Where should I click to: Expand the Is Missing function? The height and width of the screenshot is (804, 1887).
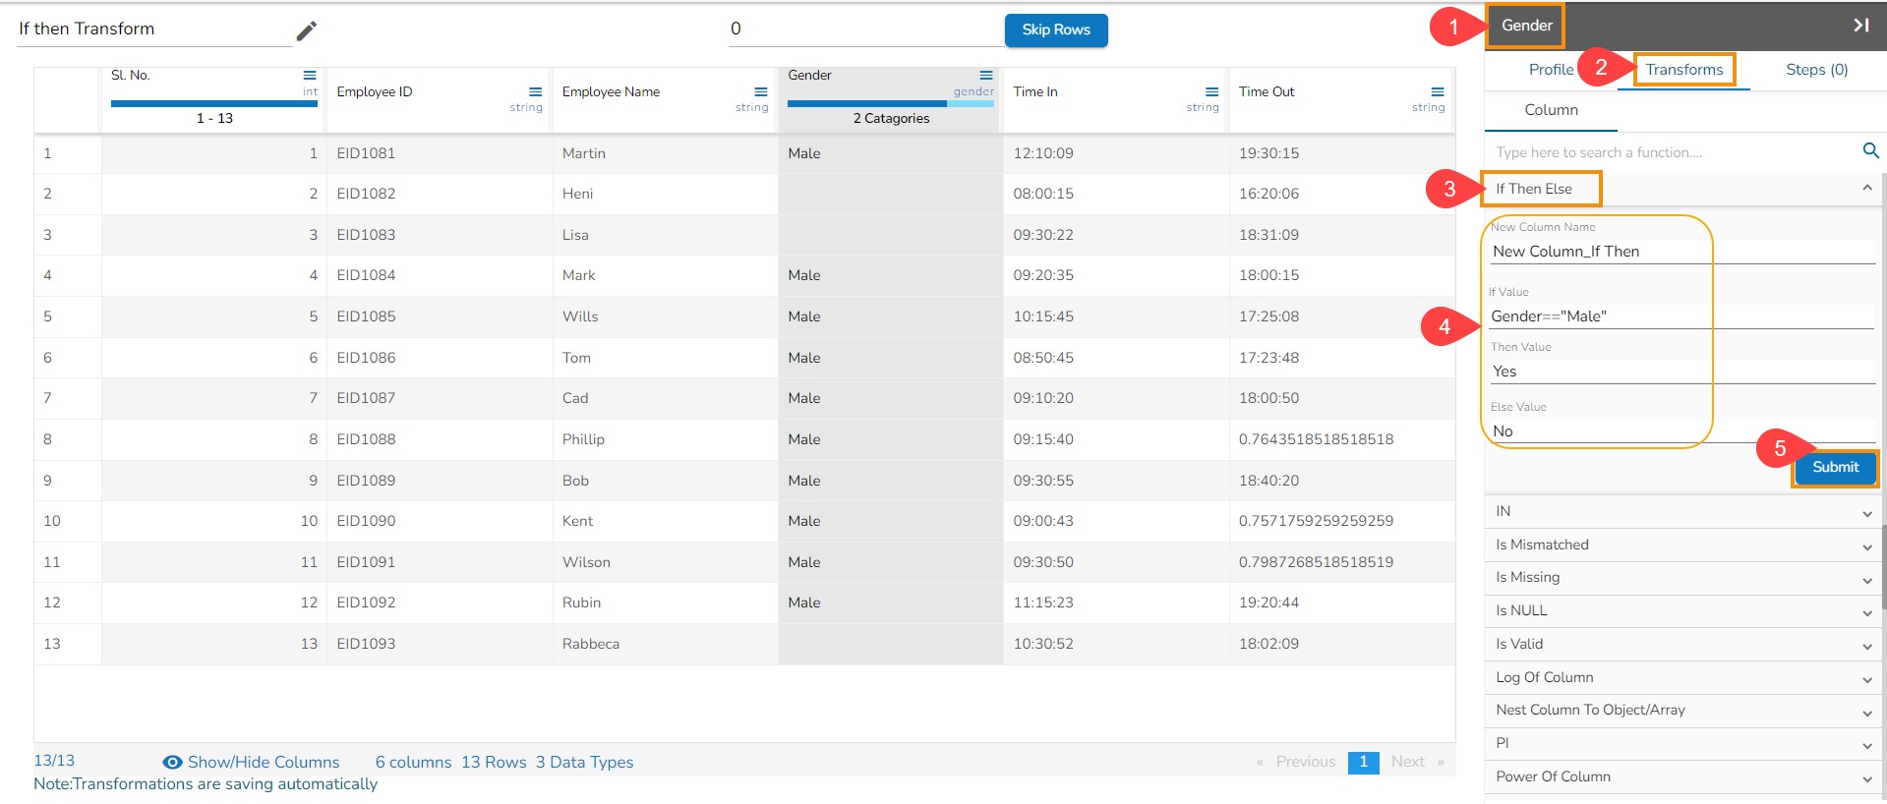1866,580
